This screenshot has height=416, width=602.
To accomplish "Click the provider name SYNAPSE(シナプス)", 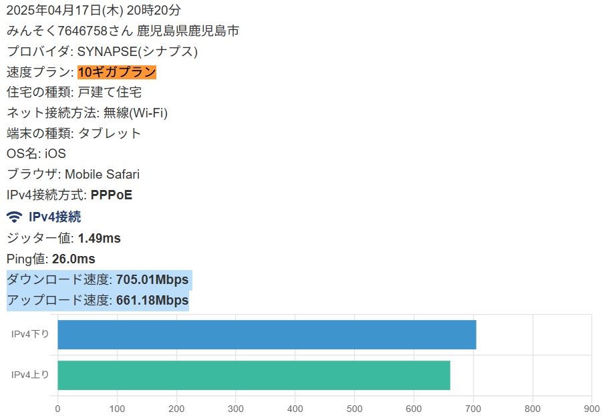I will (138, 51).
